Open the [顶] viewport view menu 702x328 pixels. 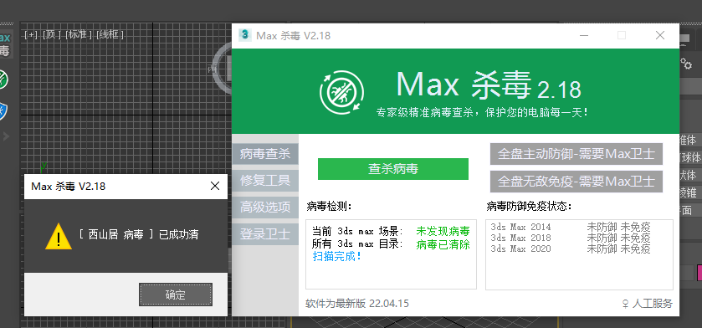coord(52,34)
